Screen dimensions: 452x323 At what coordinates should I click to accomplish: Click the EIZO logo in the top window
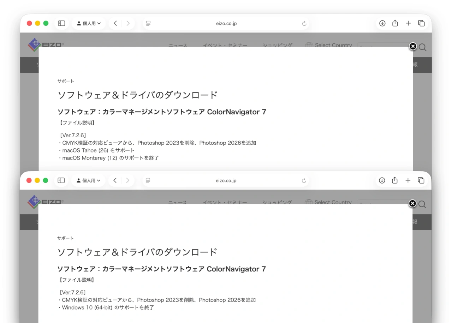click(46, 44)
